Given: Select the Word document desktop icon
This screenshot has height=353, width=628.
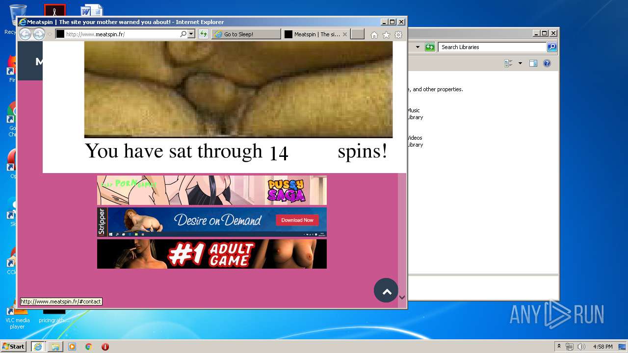Looking at the screenshot, I should (x=91, y=10).
